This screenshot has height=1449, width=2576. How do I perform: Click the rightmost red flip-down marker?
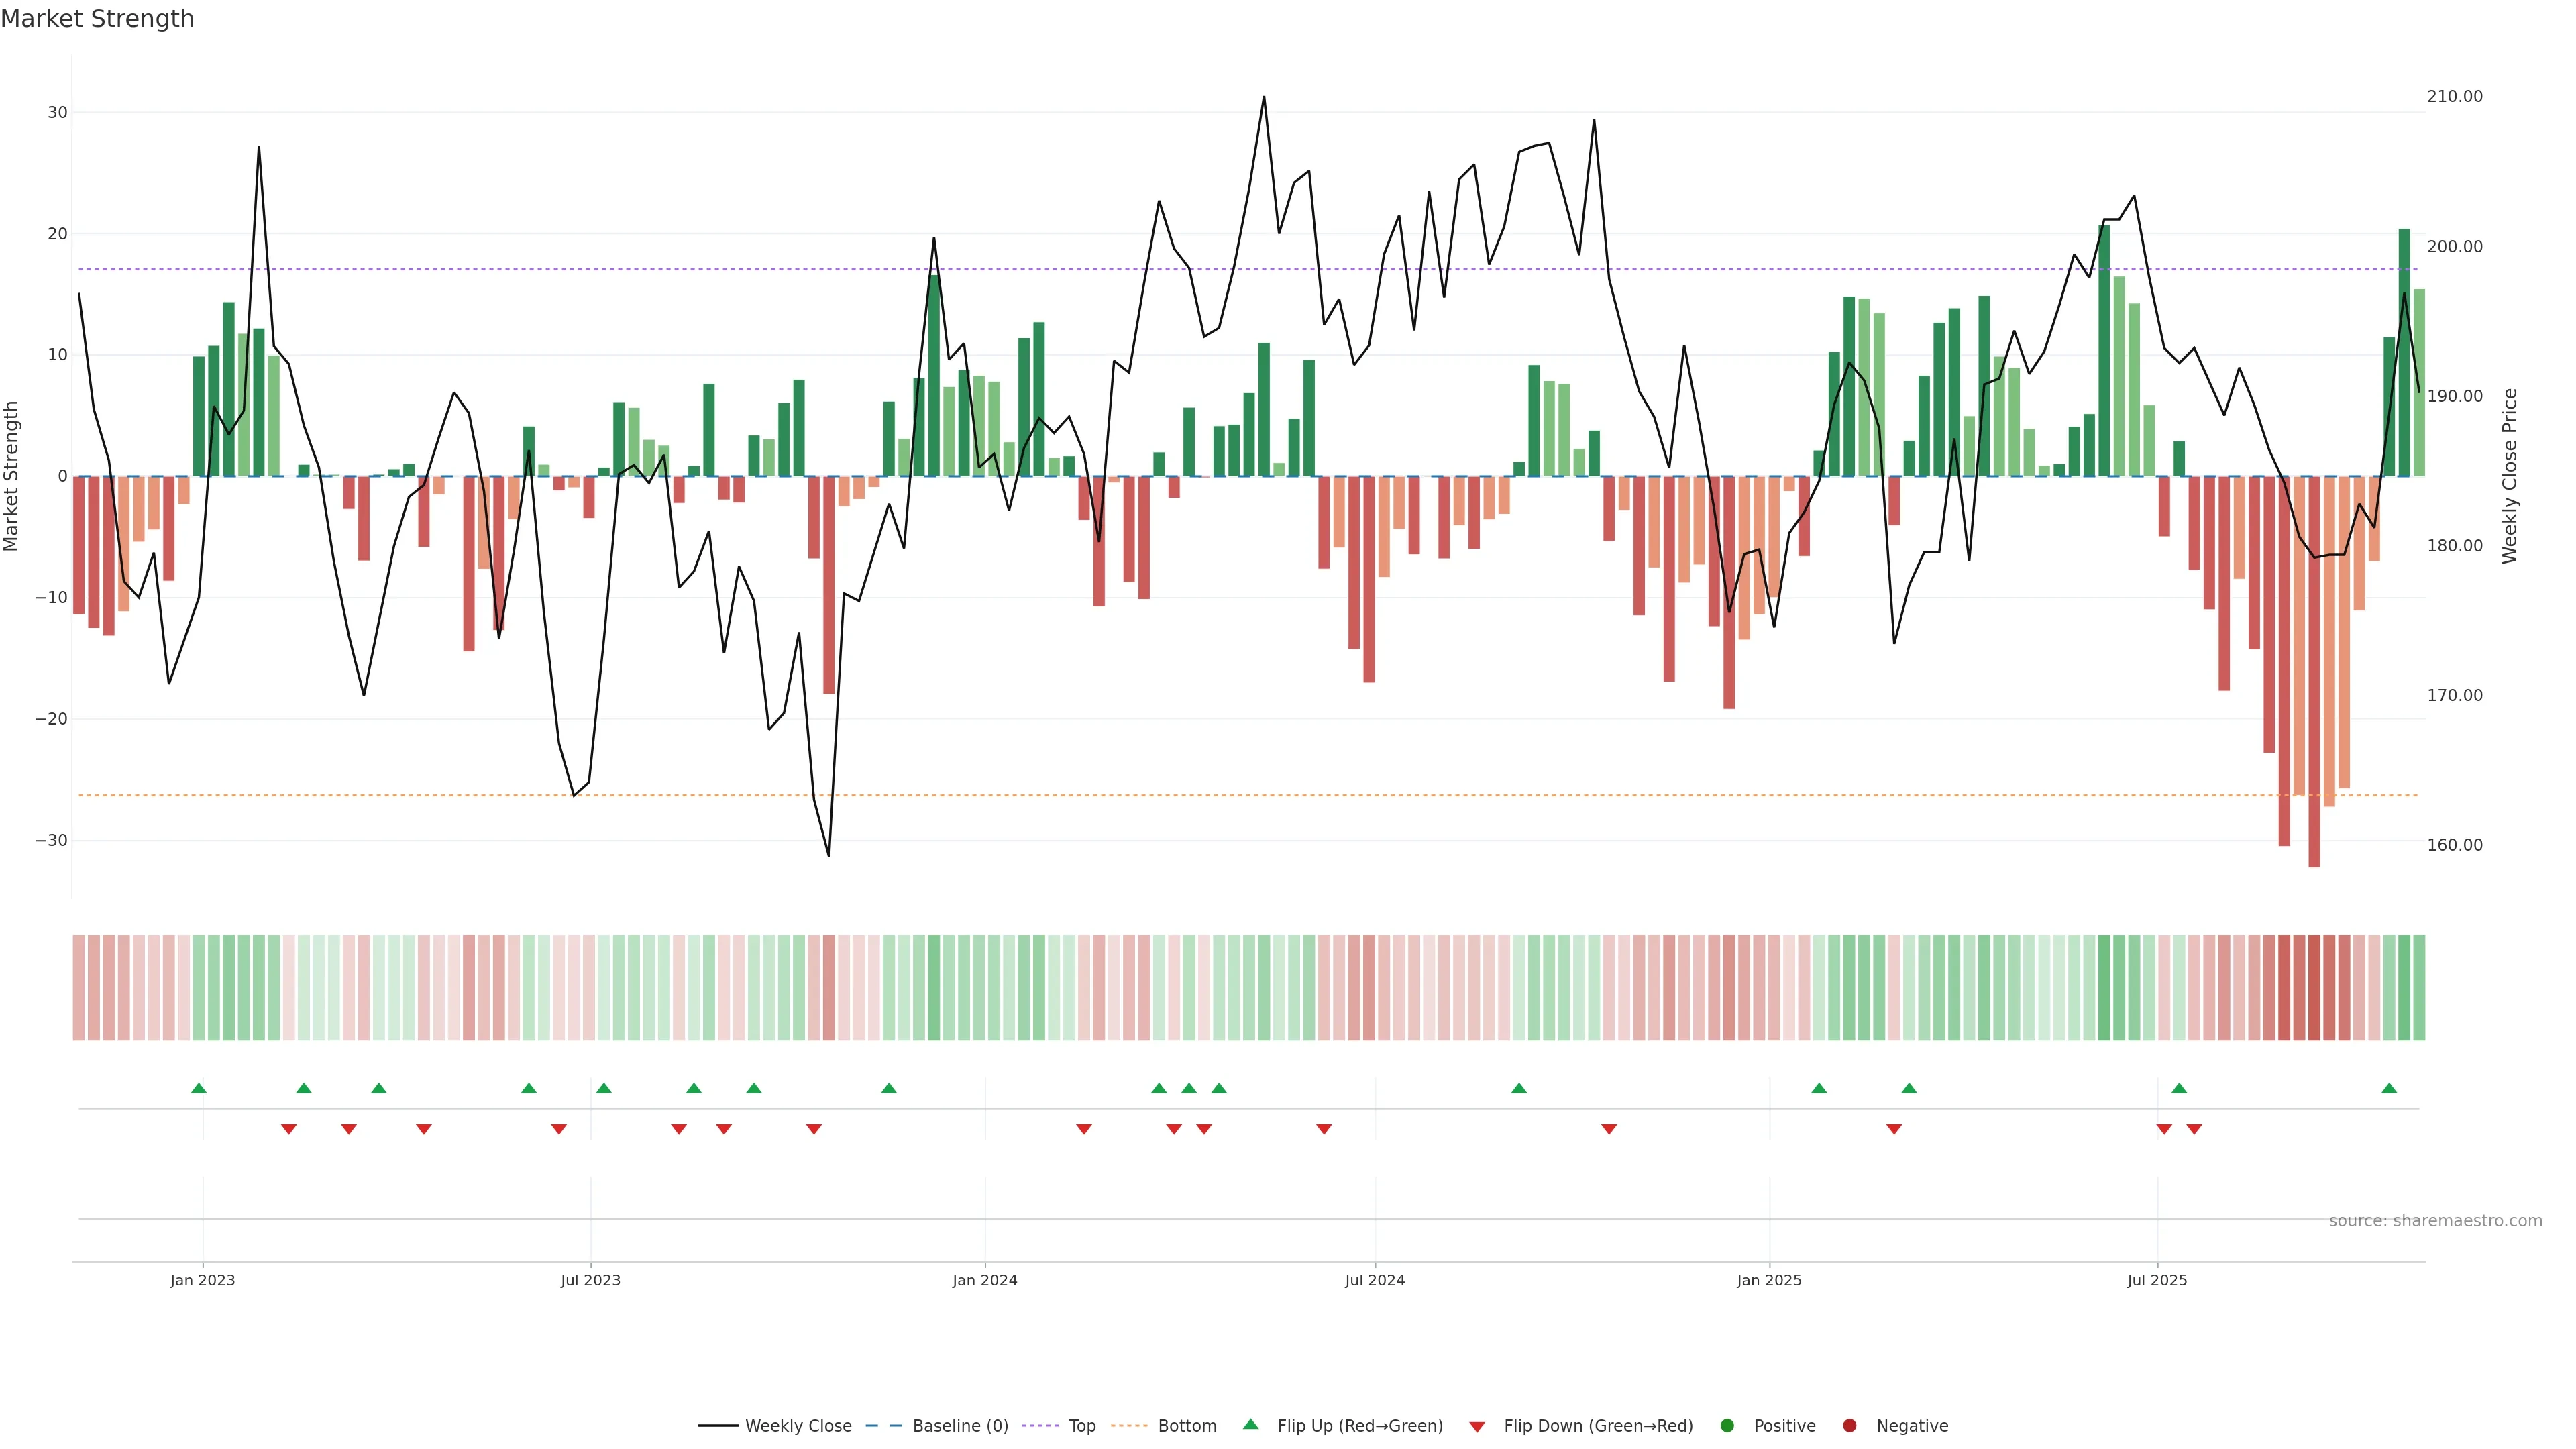[2194, 1129]
